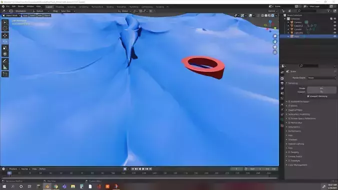The image size is (338, 190).
Task: Open the Render properties tab icon
Action: 282,78
